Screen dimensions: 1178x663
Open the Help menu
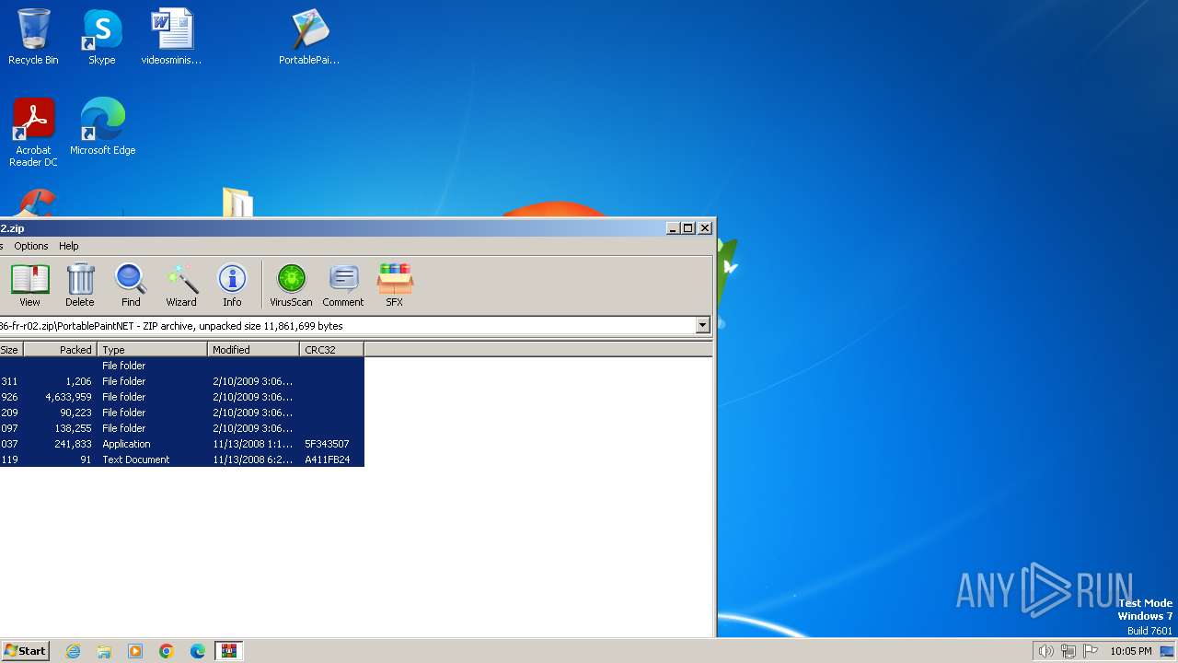(x=69, y=246)
